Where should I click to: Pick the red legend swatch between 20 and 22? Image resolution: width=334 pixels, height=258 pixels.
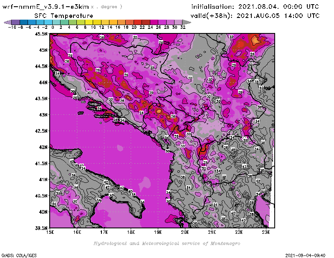click(138, 22)
